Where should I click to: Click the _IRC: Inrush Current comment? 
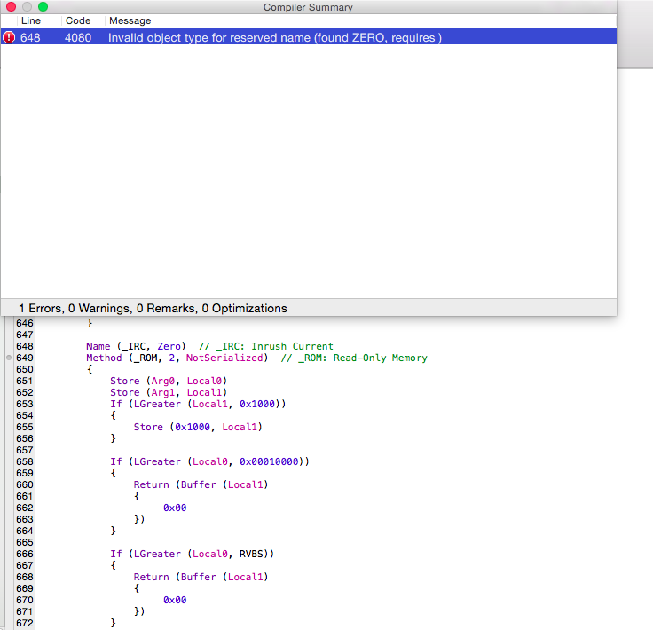click(266, 346)
